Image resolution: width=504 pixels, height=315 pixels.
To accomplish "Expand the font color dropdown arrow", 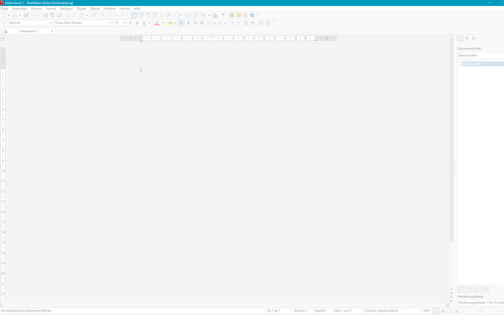I will [x=162, y=23].
